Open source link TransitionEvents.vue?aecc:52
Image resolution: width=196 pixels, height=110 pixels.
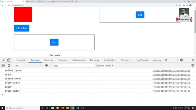(x=171, y=87)
